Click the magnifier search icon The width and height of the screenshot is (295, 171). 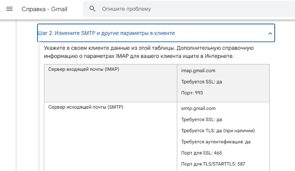pos(93,9)
